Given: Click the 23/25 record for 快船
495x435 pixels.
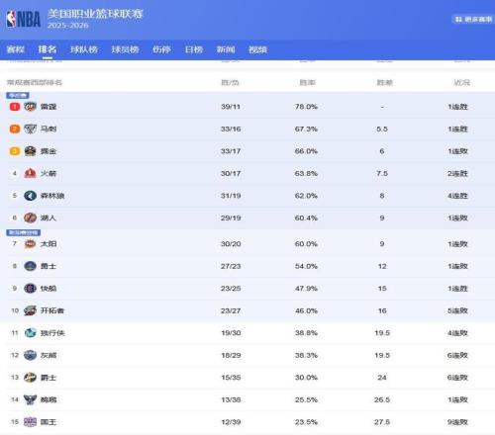Looking at the screenshot, I should coord(231,289).
